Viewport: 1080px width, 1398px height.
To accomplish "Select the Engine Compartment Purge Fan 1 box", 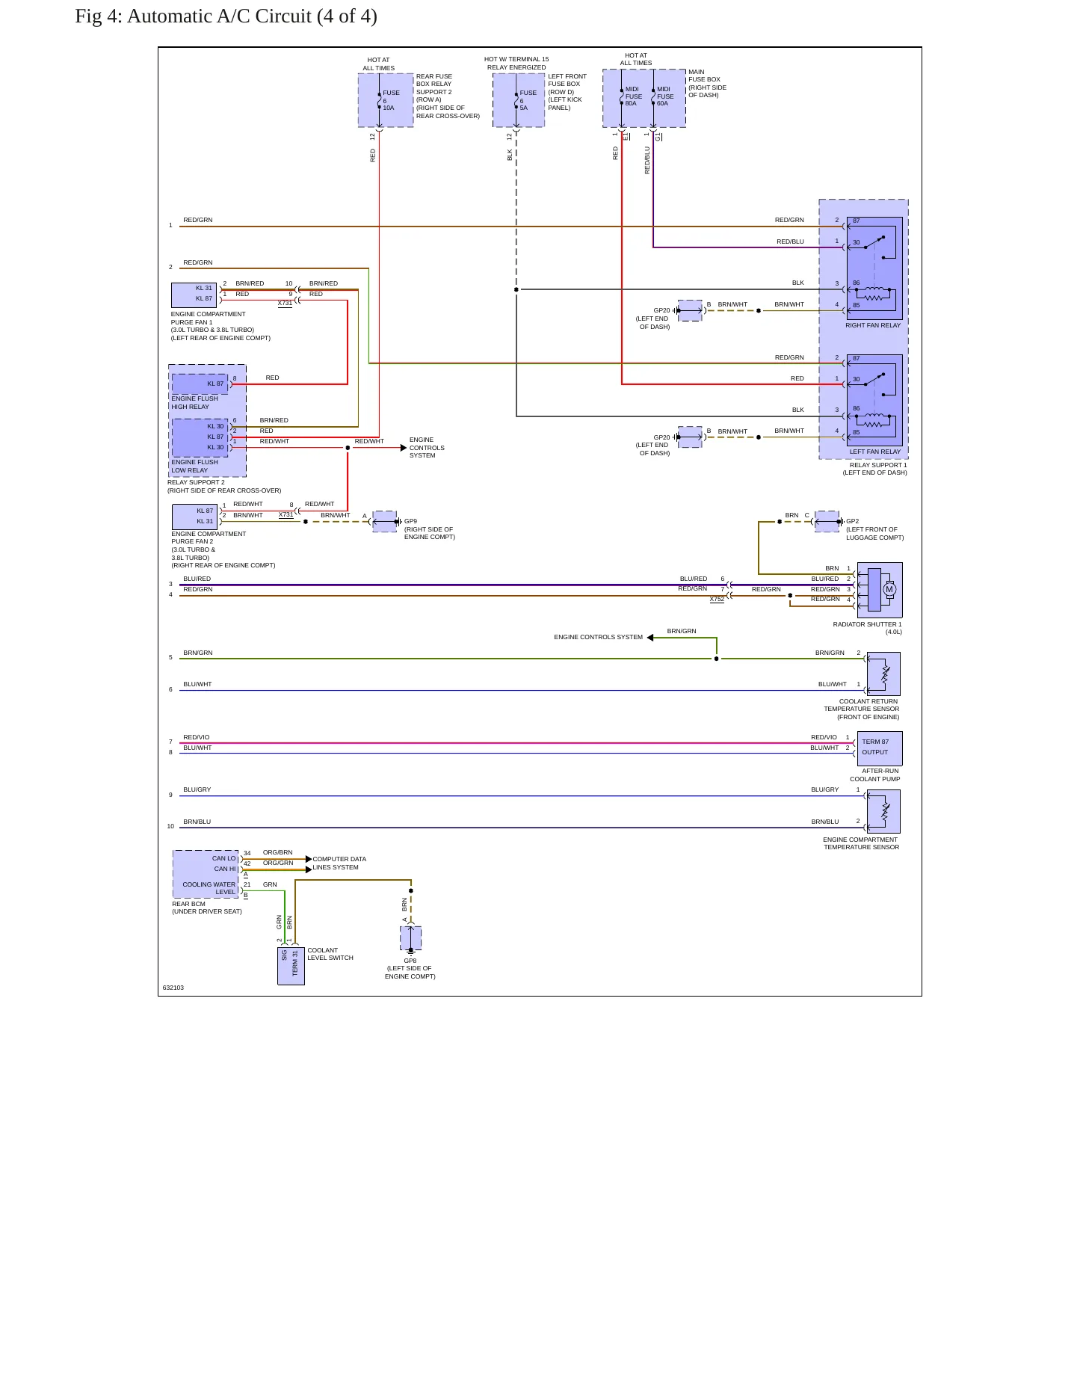I will [194, 295].
